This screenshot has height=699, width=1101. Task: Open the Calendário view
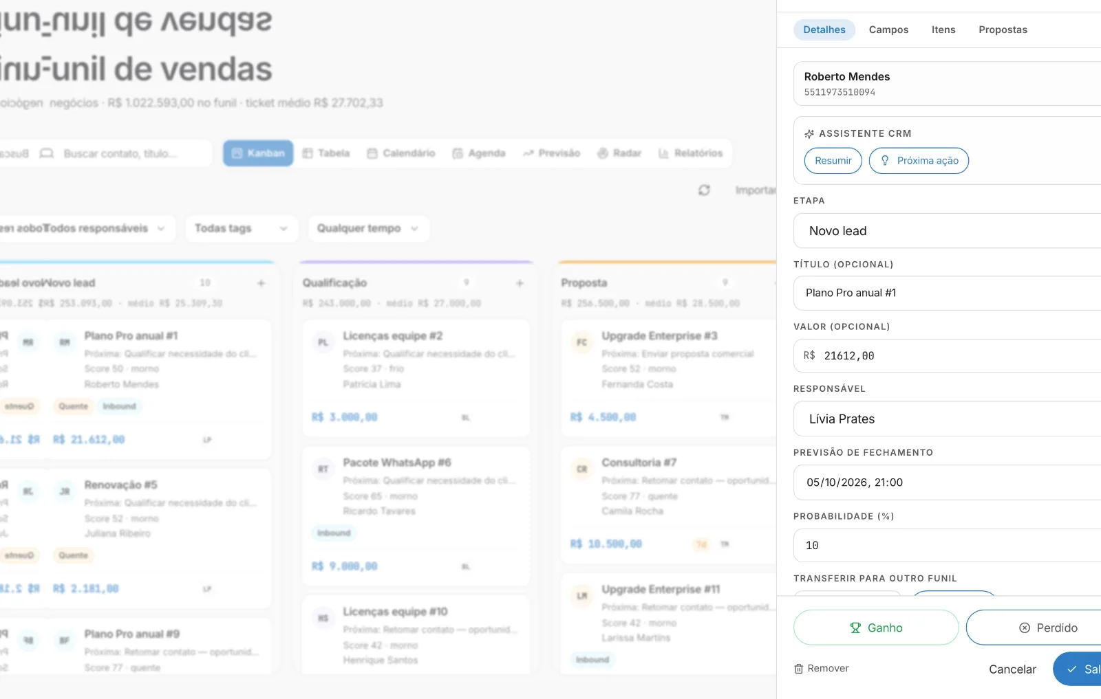[x=401, y=153]
